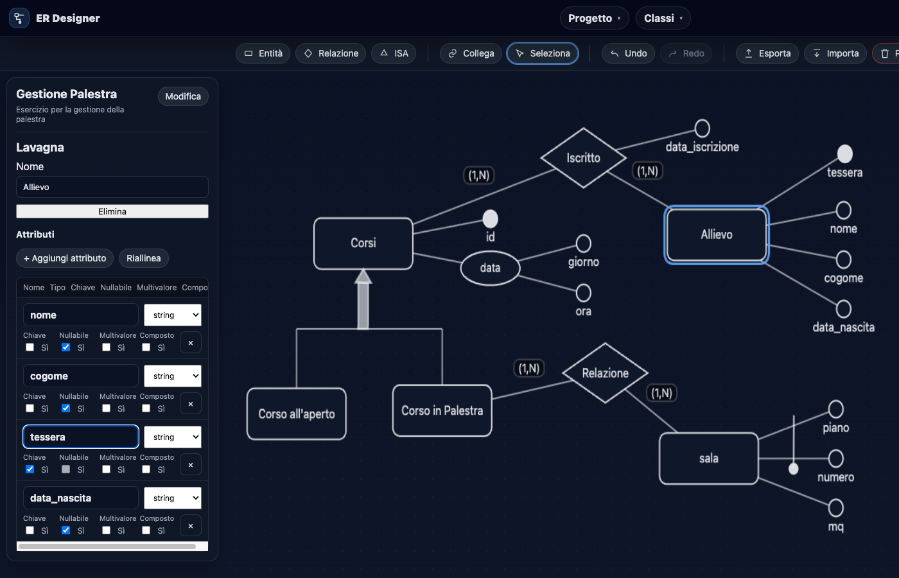Click the horizontal scrollbar in attributes table
The width and height of the screenshot is (899, 578).
coord(107,547)
